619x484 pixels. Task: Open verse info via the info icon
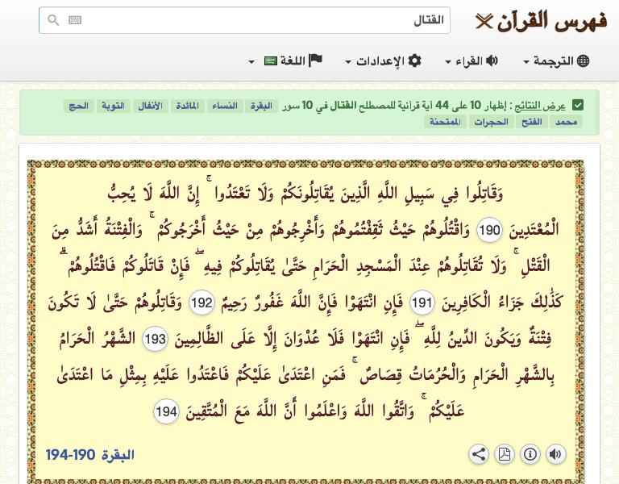coord(530,454)
